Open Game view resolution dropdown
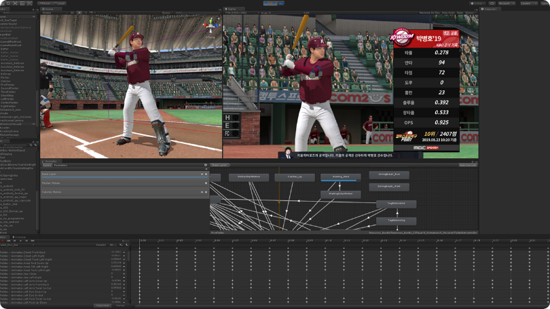 click(x=242, y=13)
